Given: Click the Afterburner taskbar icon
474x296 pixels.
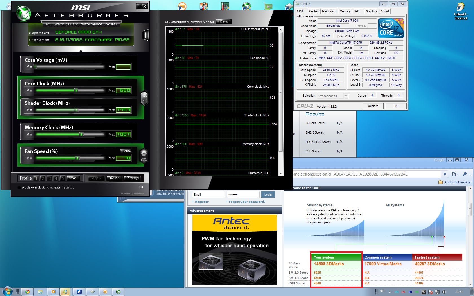Looking at the screenshot, I should 118,292.
